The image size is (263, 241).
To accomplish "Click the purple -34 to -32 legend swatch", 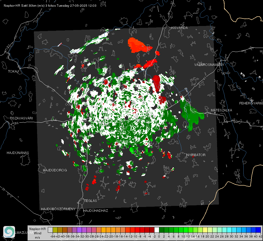I will (x=79, y=230).
